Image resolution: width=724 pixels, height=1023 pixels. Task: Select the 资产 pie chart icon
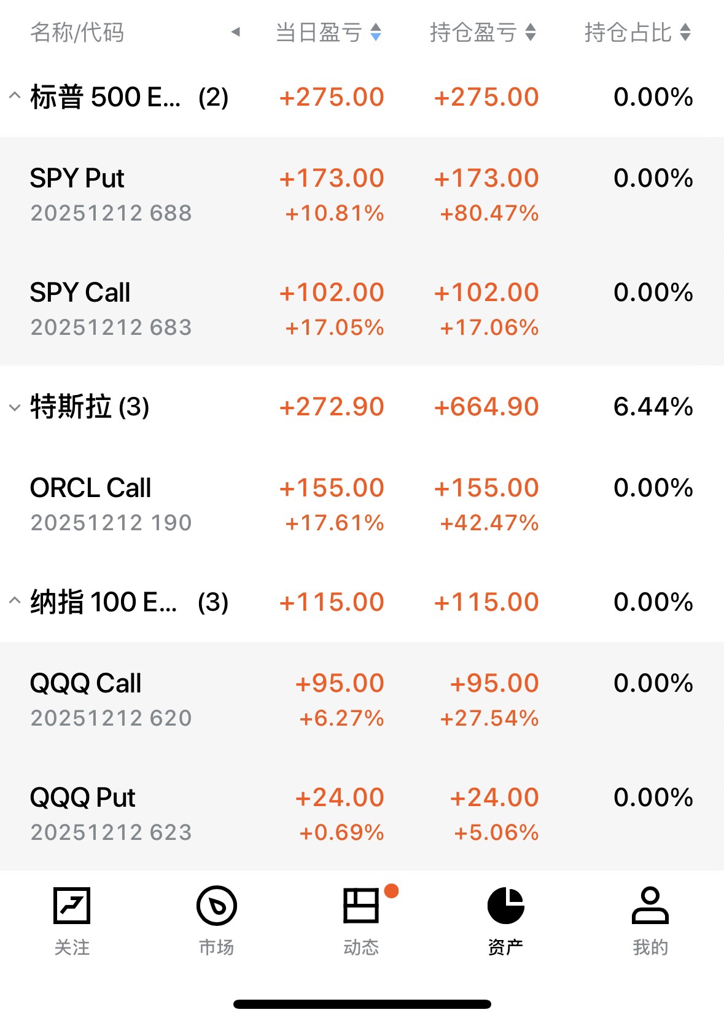[505, 906]
